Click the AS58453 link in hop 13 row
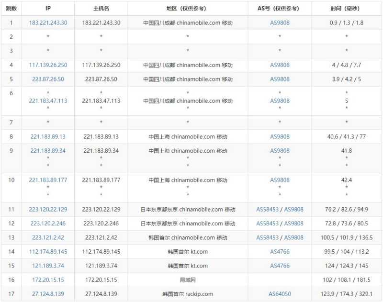 [x=268, y=237]
